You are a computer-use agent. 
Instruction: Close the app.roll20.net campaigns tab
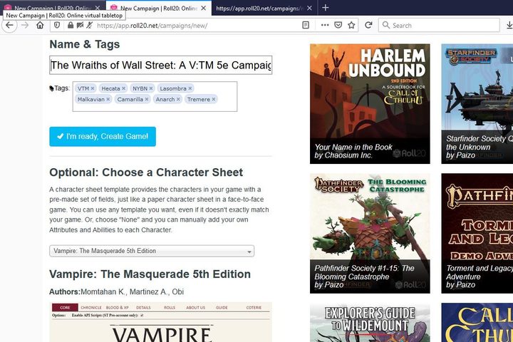tap(309, 8)
